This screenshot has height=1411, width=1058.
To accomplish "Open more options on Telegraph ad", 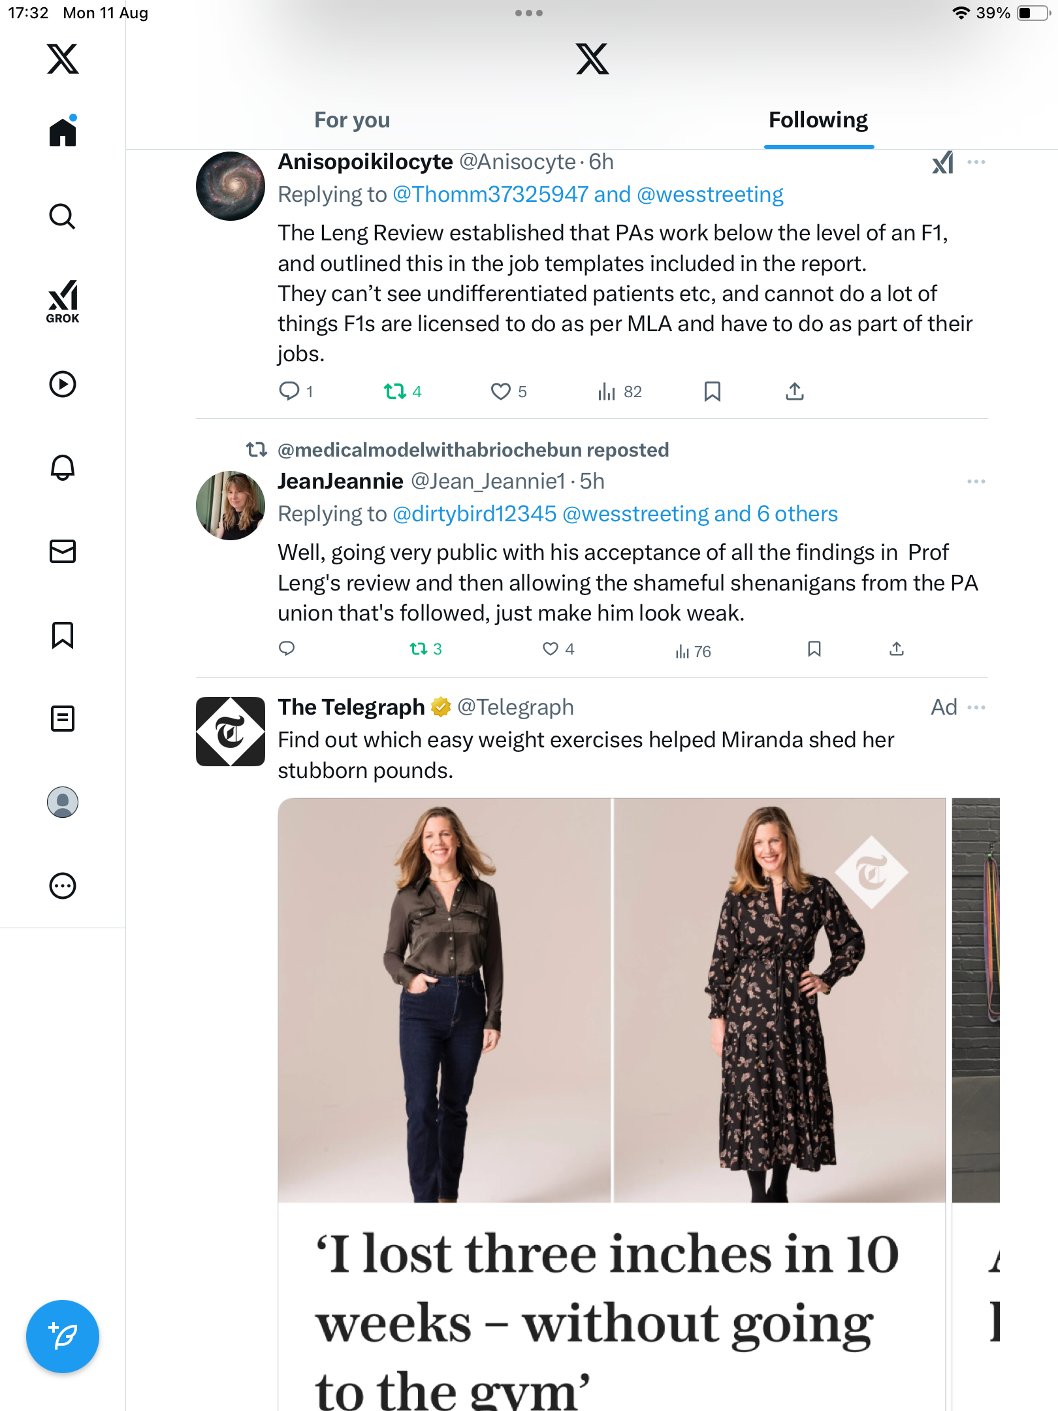I will point(976,707).
